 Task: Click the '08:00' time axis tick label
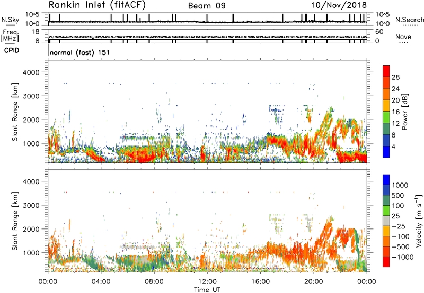point(154,282)
